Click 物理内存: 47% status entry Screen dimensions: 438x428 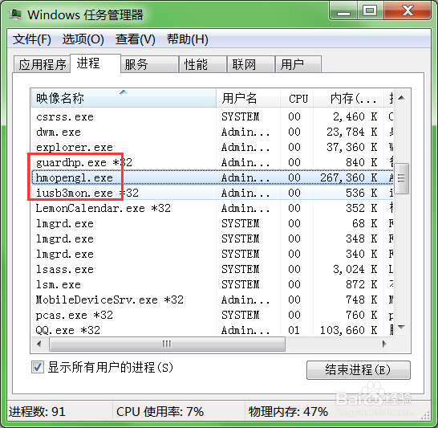pos(288,411)
